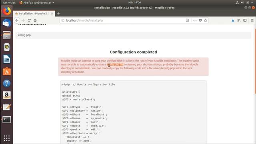256x144 pixels.
Task: Click the $CFG->dbname 'my_moodle' line
Action: [x=85, y=118]
